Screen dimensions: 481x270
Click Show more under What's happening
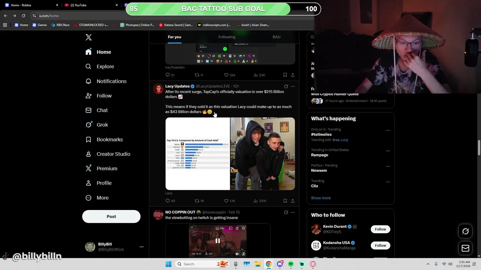[x=321, y=198]
